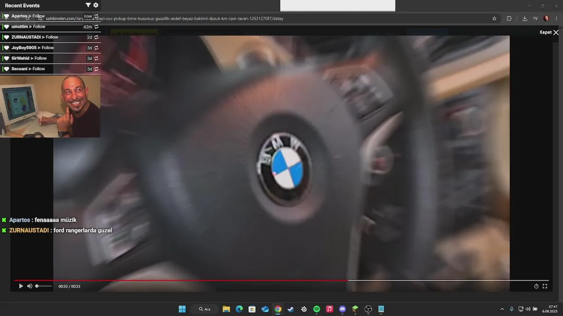The image size is (563, 316).
Task: Open the Windows Start menu
Action: [182, 309]
